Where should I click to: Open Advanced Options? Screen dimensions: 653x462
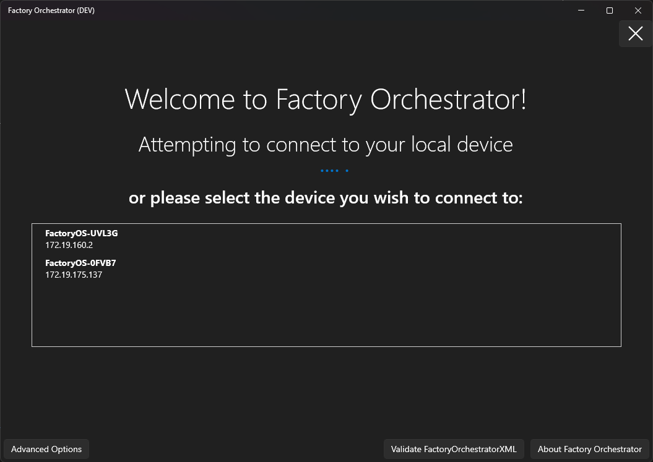(x=46, y=449)
